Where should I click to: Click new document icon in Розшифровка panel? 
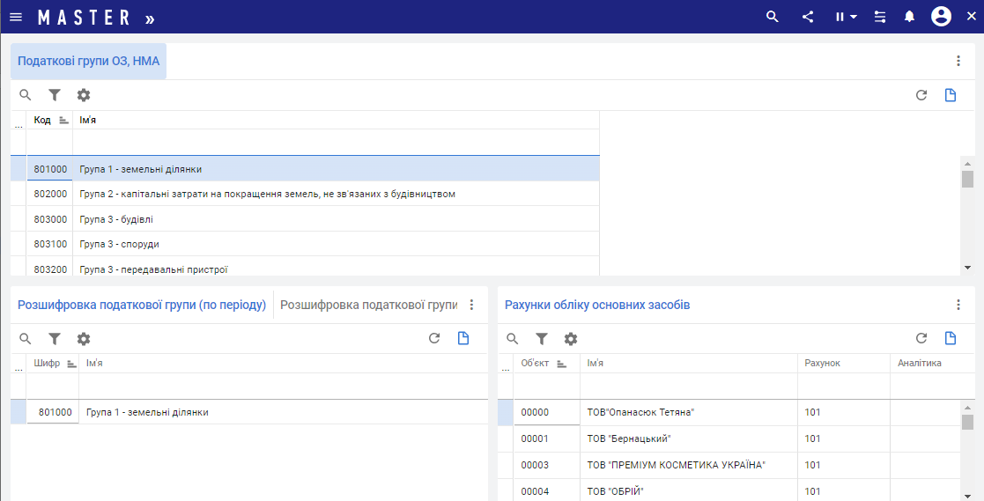pyautogui.click(x=463, y=339)
